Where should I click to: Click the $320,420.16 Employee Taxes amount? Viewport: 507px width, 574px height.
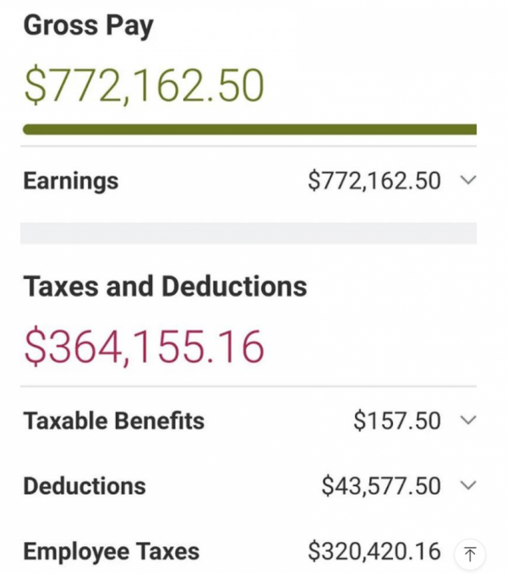(374, 553)
